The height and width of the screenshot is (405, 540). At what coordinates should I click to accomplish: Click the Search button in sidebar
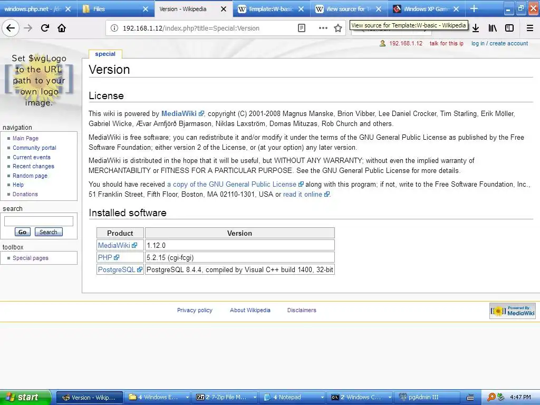[48, 232]
